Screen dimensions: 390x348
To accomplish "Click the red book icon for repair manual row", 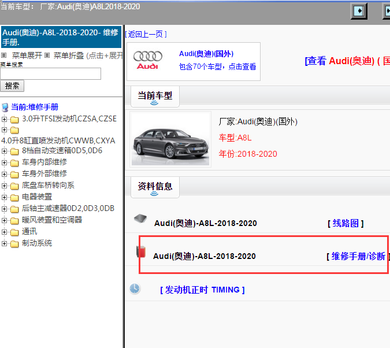I will [x=141, y=251].
